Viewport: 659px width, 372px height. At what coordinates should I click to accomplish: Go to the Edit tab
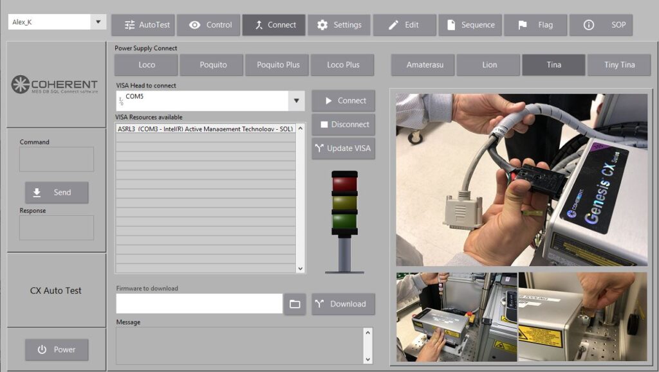pyautogui.click(x=404, y=25)
